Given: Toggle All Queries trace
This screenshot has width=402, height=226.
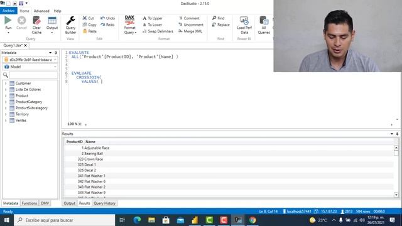Looking at the screenshot, I should pyautogui.click(x=264, y=25).
